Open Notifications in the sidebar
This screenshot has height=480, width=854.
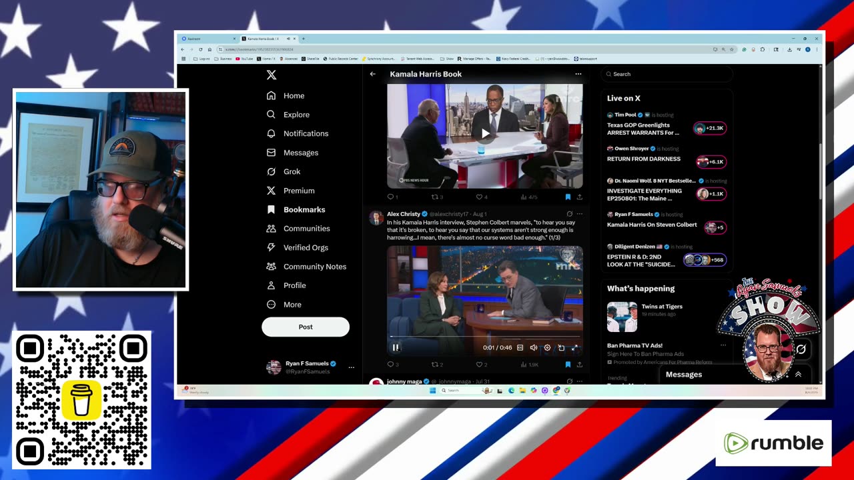tap(298, 133)
